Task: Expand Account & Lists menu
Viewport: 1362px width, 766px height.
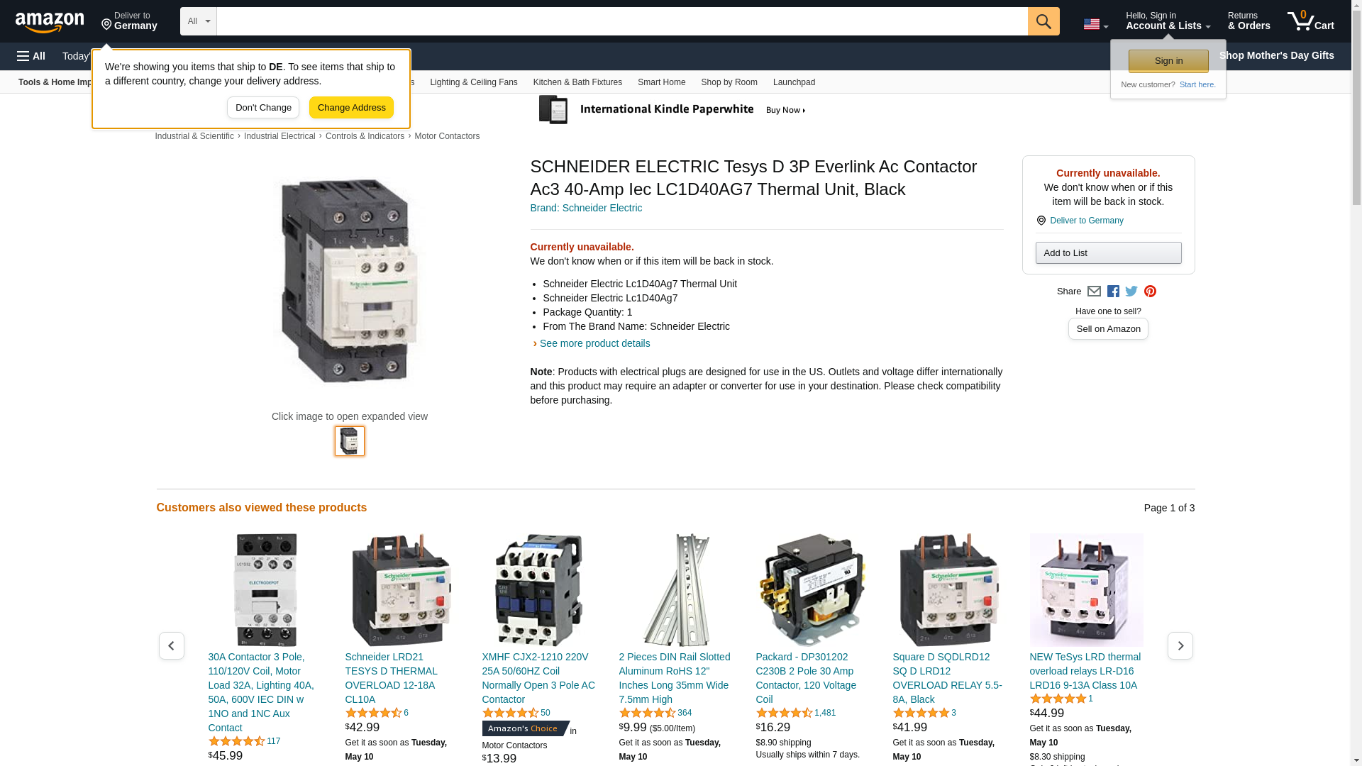Action: coord(1168,21)
